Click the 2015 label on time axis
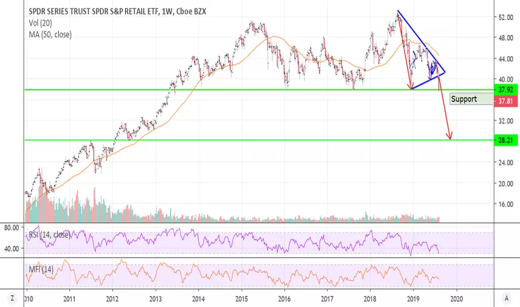This screenshot has height=307, width=520. 242,299
